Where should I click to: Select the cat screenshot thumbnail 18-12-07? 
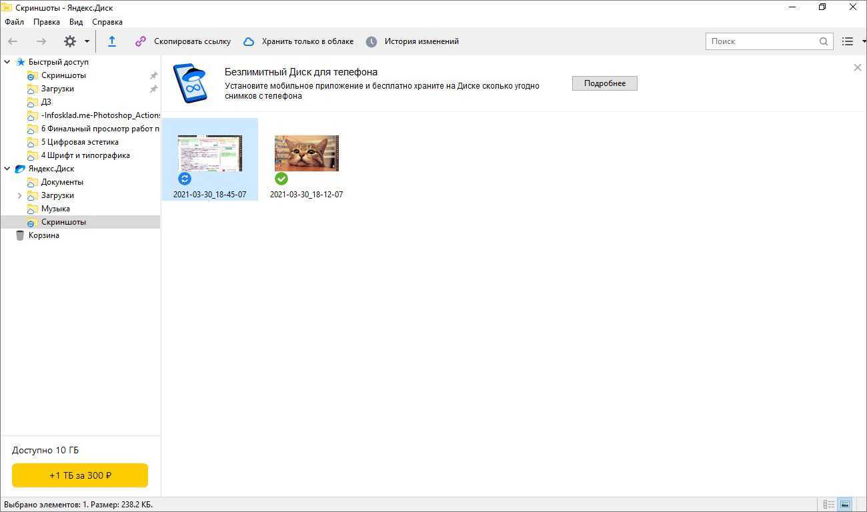coord(307,154)
